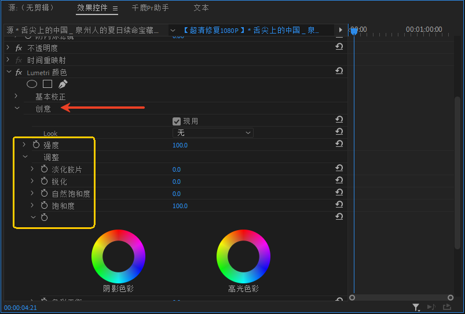Toggle the fx icon for Lumetri 颜色
This screenshot has width=465, height=314.
(19, 72)
